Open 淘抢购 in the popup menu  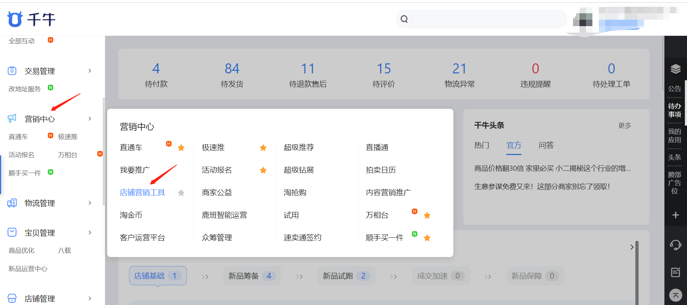click(295, 193)
